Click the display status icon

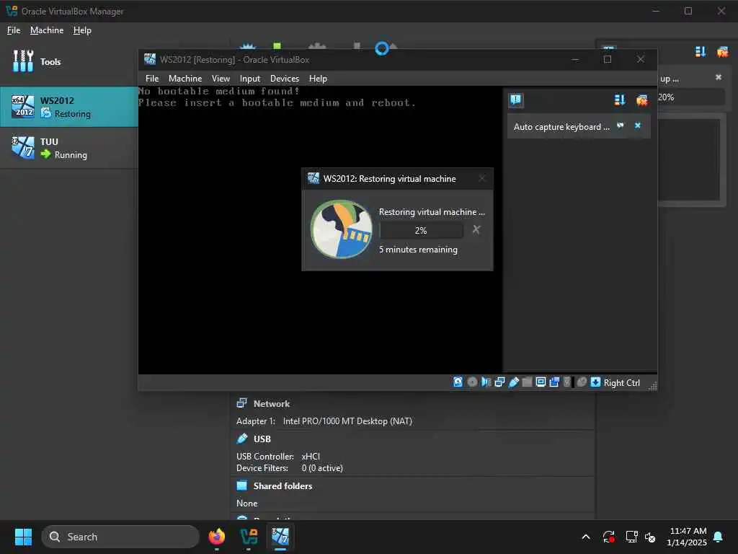coord(541,382)
